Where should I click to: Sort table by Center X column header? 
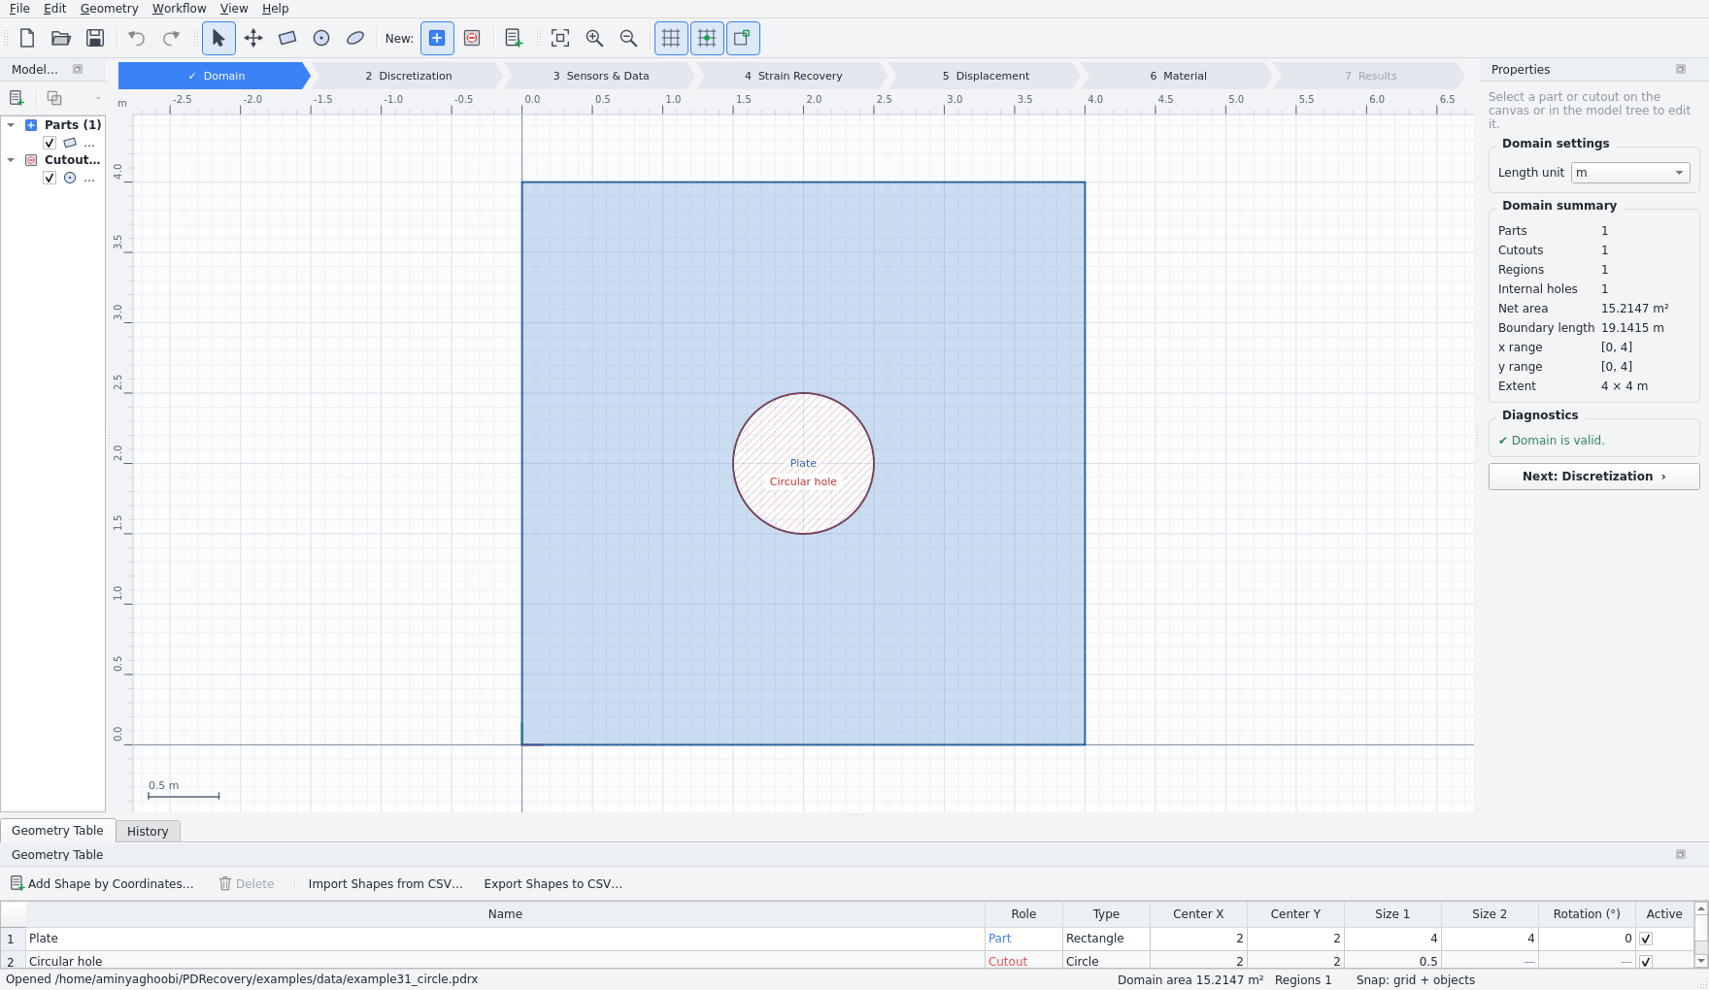point(1198,914)
